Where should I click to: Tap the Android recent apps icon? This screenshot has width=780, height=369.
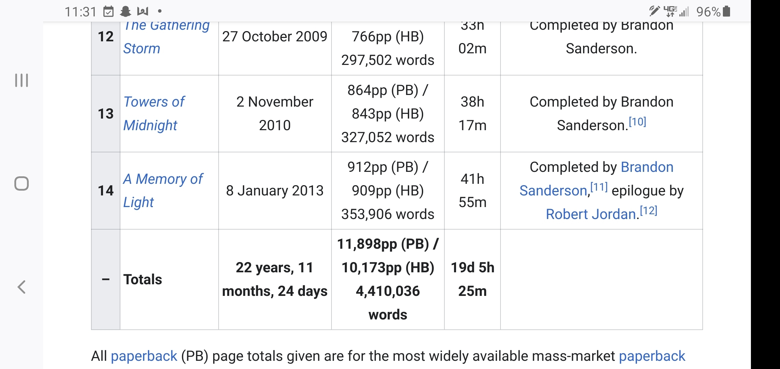point(21,80)
